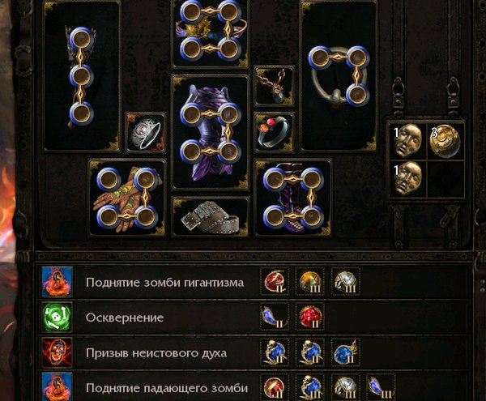Open the Осквернение skill entry
The height and width of the screenshot is (401, 486).
coord(253,318)
